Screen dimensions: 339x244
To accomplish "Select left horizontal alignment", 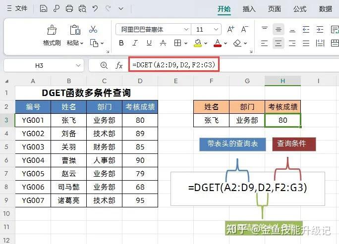I will pos(265,43).
